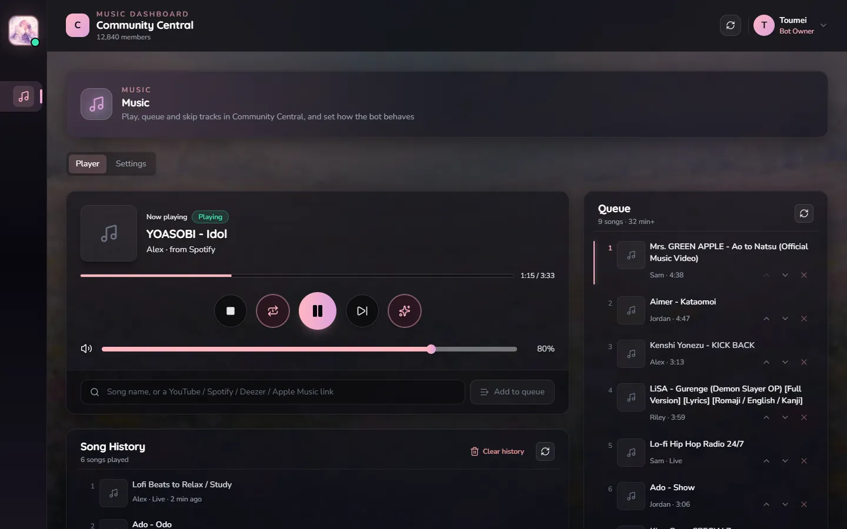Remove Lo-fi Hip Hop Radio 24/7 from queue

pos(804,461)
